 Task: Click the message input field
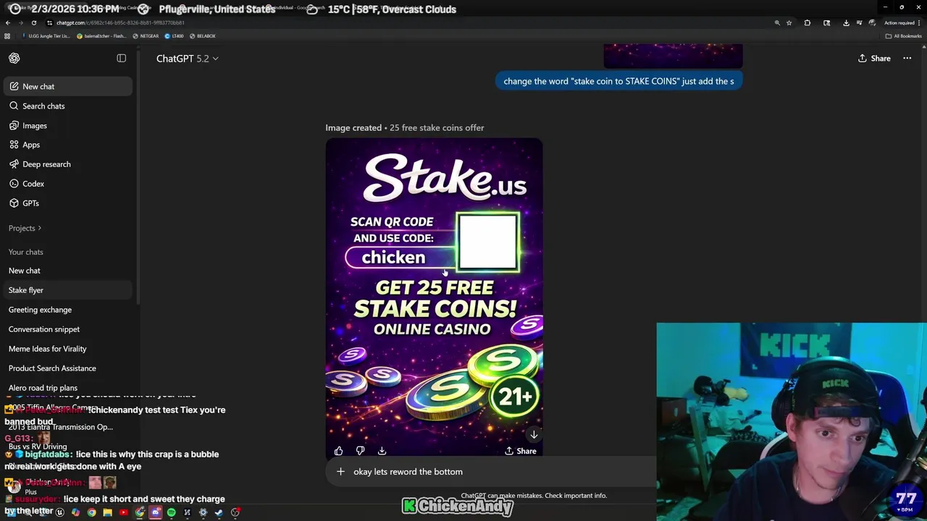click(500, 472)
